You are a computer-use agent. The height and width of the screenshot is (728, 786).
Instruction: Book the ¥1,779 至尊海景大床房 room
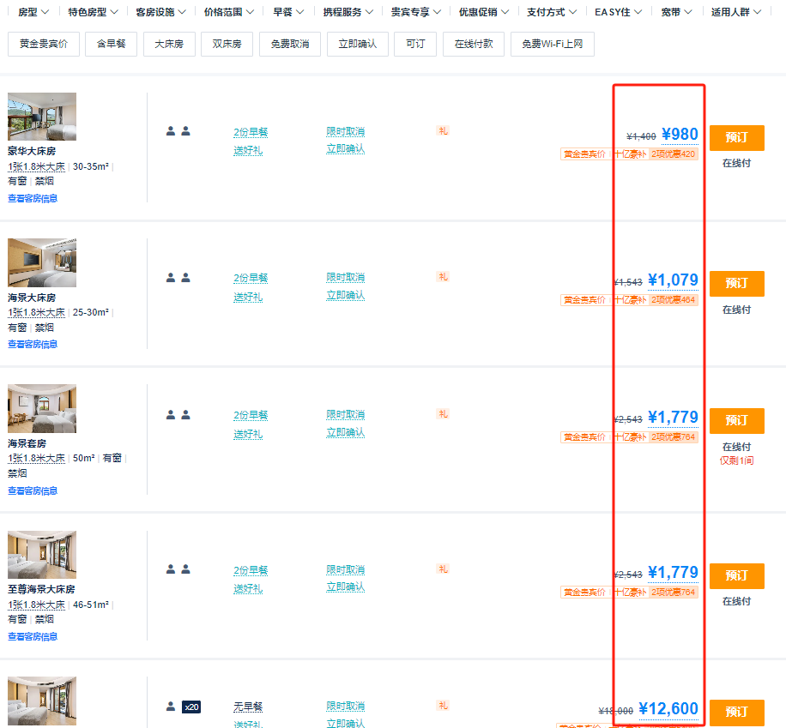point(736,575)
